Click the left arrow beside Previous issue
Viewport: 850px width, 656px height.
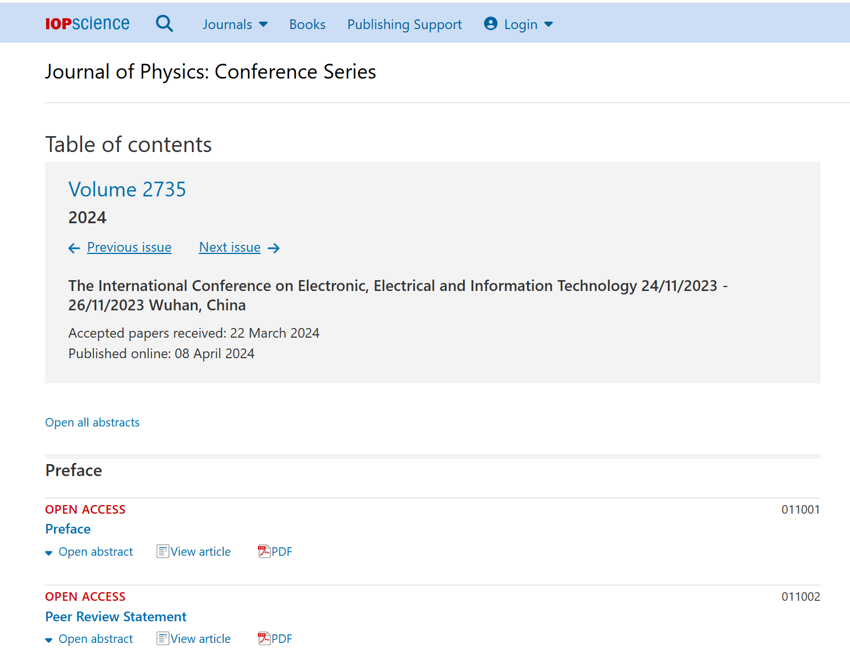pyautogui.click(x=74, y=248)
